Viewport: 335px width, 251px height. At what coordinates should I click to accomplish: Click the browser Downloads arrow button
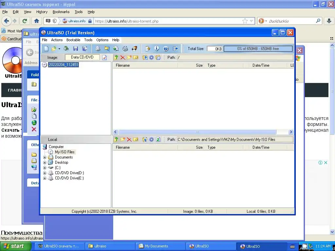(329, 21)
